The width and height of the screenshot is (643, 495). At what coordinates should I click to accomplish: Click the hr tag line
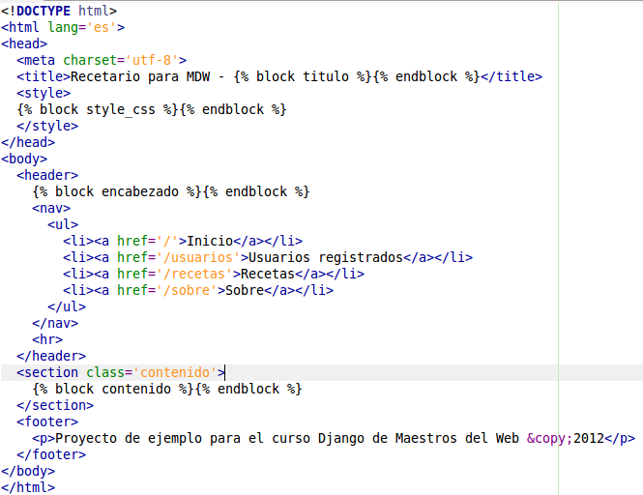(47, 339)
